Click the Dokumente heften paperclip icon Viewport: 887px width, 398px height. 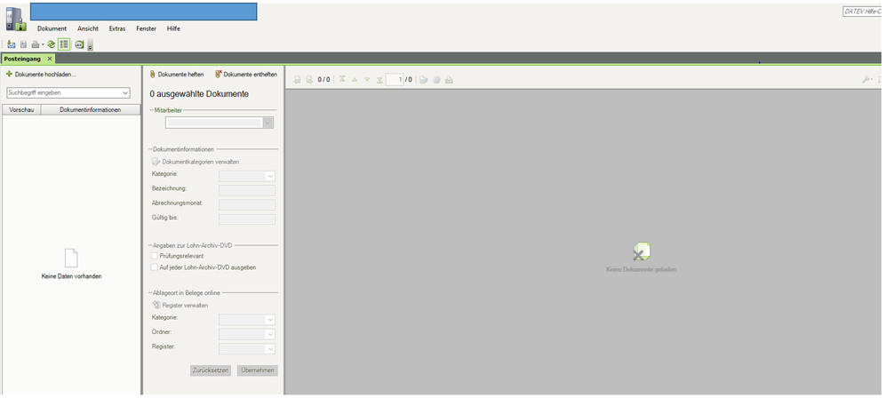coord(152,75)
